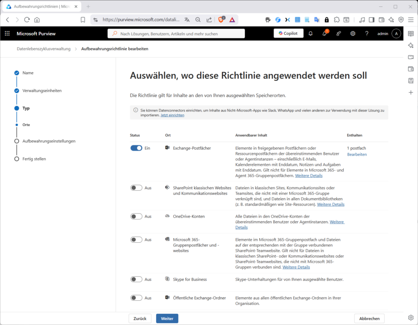This screenshot has width=418, height=325.
Task: Open Purview settings with the gear icon
Action: pyautogui.click(x=352, y=33)
